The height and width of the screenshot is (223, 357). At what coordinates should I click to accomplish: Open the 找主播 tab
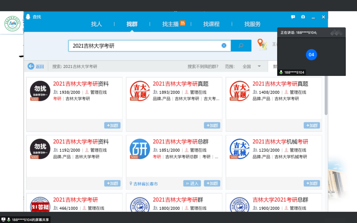173,24
